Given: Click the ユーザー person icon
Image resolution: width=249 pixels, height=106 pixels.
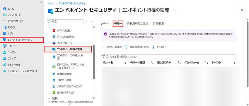Looking at the screenshot, I should pyautogui.click(x=5, y=52).
